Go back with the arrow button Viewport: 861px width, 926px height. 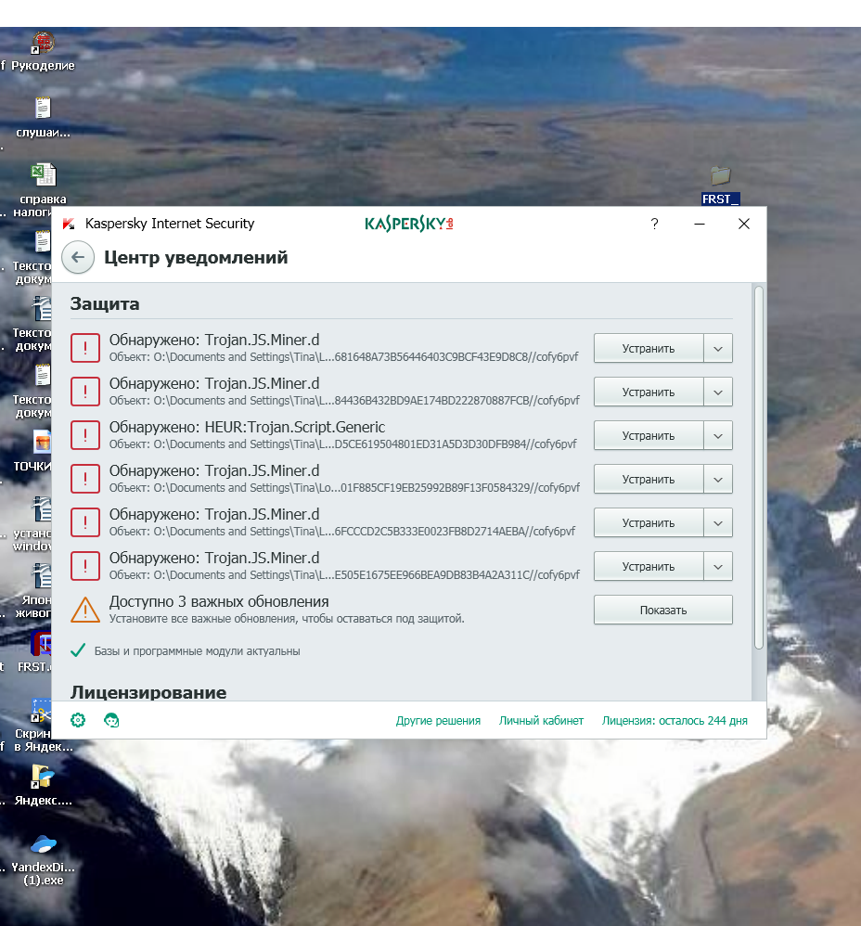pyautogui.click(x=78, y=258)
